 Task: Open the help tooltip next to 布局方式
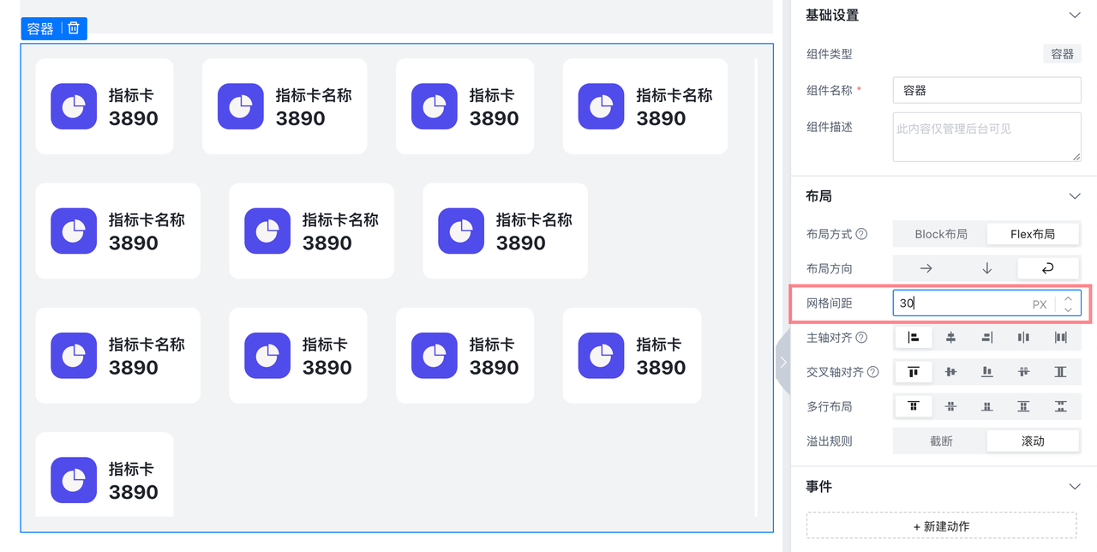pos(861,234)
